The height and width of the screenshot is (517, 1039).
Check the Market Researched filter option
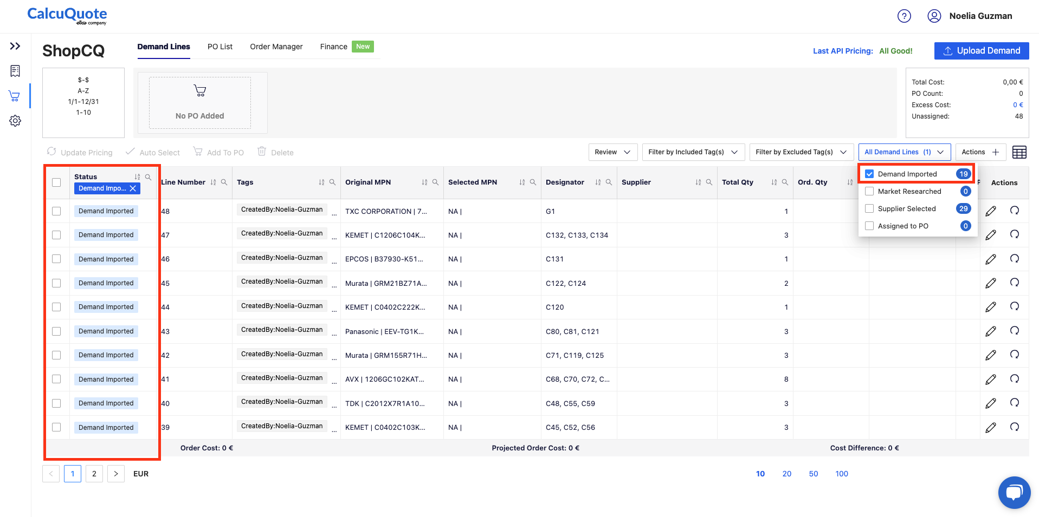(869, 191)
